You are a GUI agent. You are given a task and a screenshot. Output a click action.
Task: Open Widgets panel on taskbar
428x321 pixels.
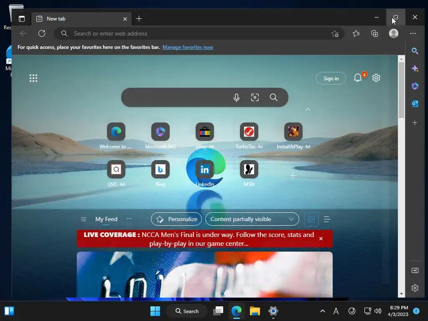(x=9, y=311)
